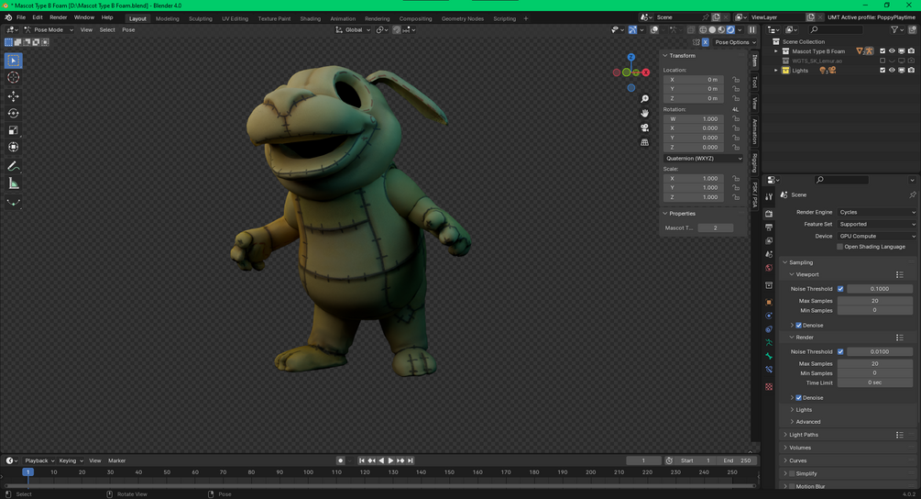The width and height of the screenshot is (921, 499).
Task: Activate the Cursor tool
Action: pos(14,78)
